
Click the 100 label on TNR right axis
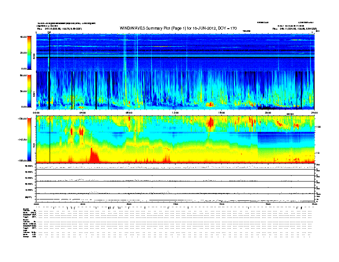(319, 127)
